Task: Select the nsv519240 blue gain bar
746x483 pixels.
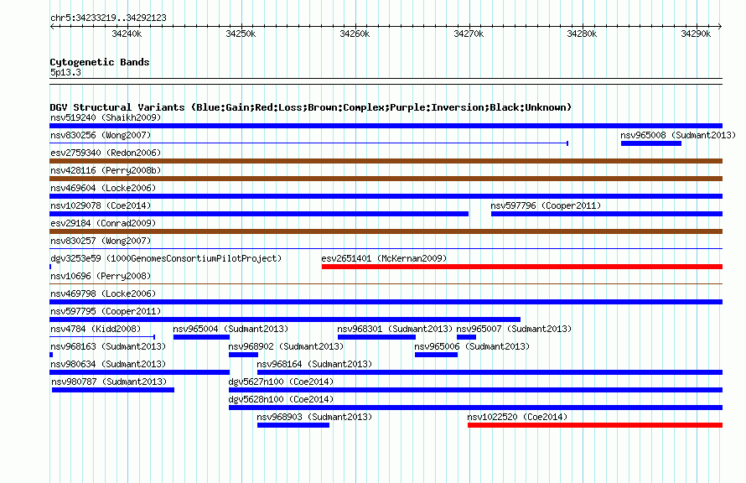Action: pos(386,126)
